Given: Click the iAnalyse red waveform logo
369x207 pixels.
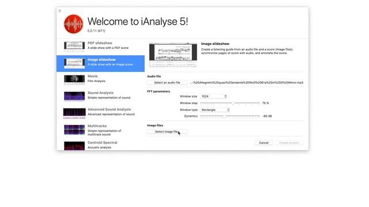Looking at the screenshot, I should point(74,24).
